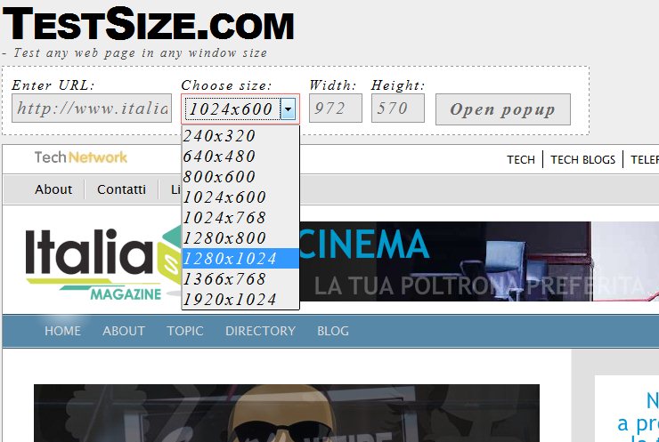Click the Width field showing 972
This screenshot has width=659, height=442.
[x=336, y=108]
